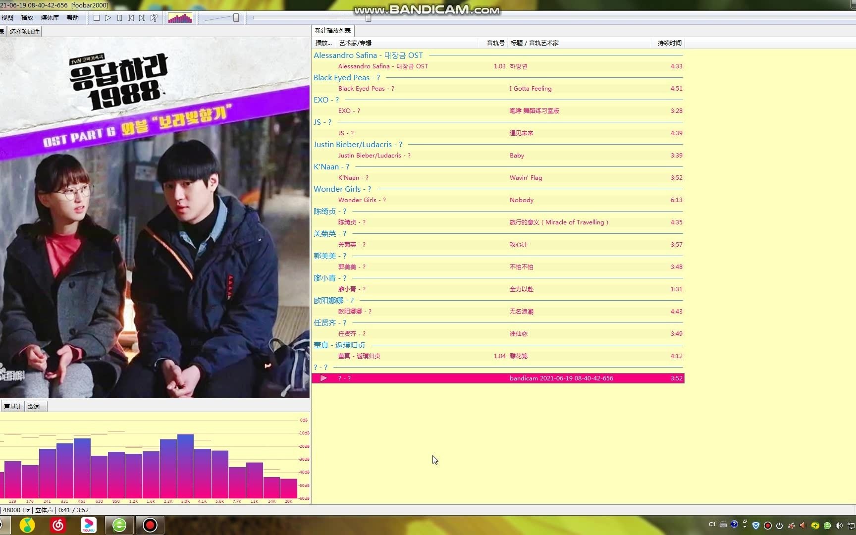Viewport: 856px width, 535px height.
Task: Open the 视图 menu
Action: coord(7,18)
